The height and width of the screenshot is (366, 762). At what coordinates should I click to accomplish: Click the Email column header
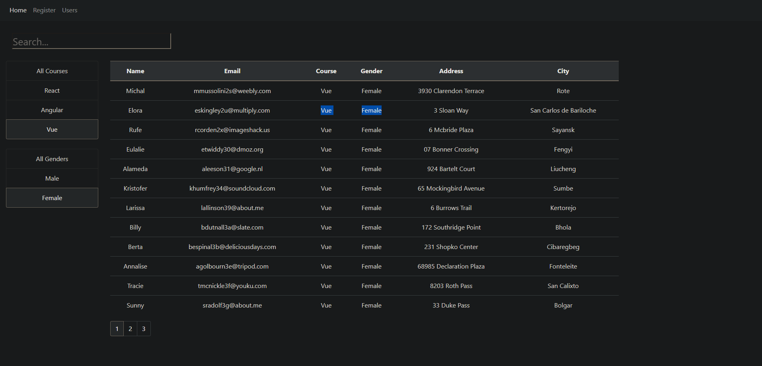232,71
